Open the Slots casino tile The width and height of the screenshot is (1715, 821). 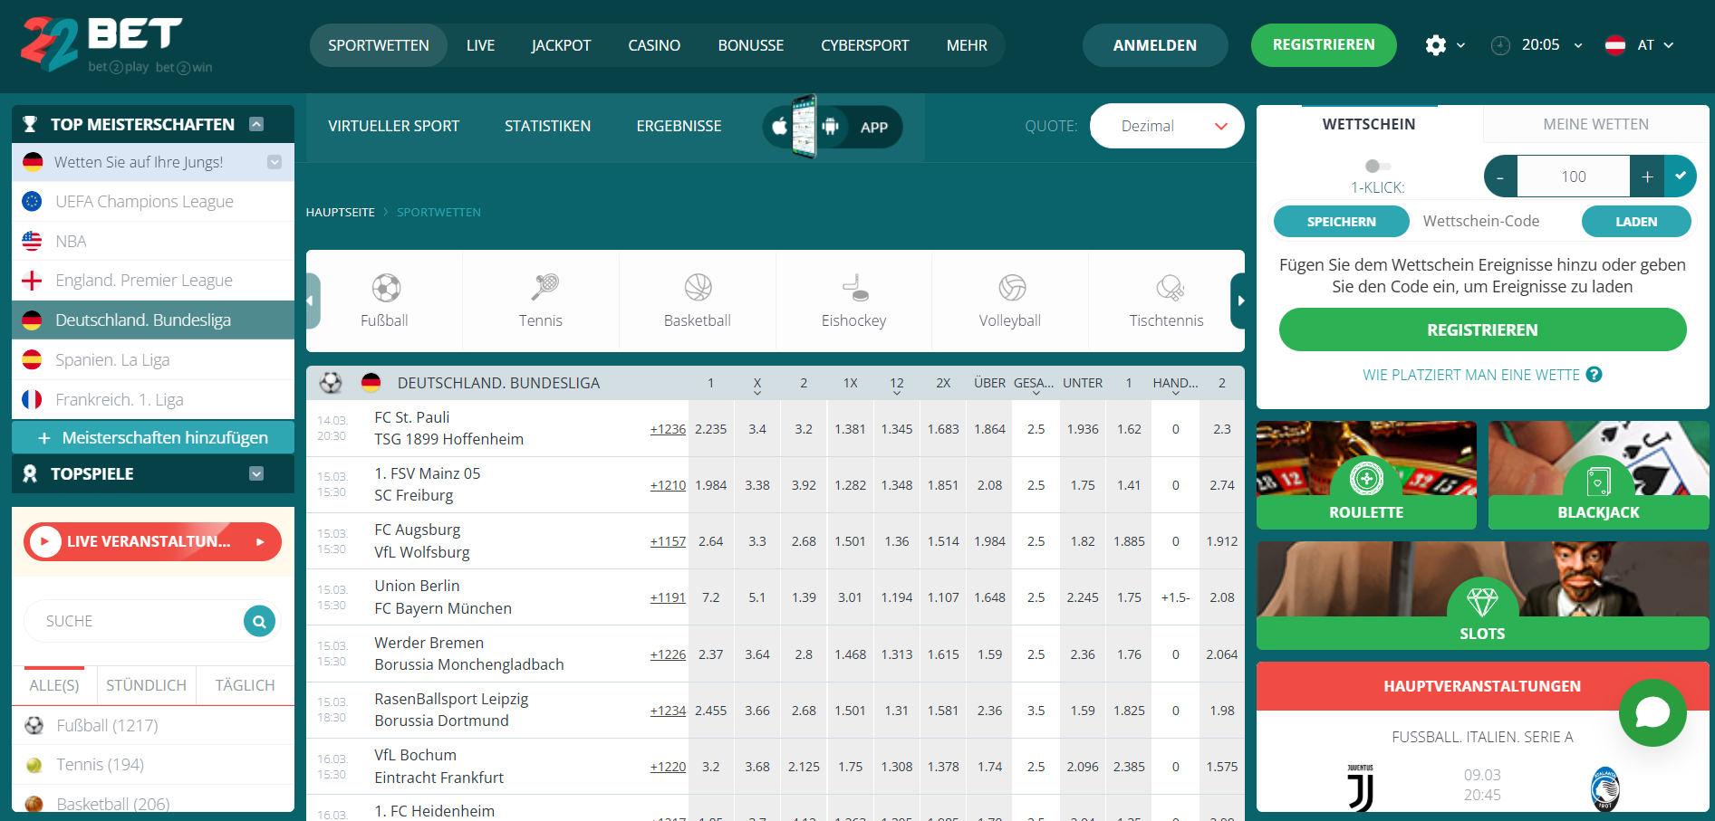[1483, 595]
